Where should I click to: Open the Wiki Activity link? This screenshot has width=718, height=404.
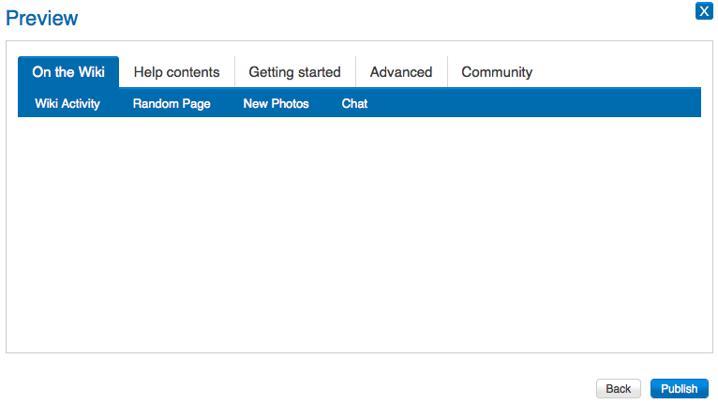(x=67, y=103)
